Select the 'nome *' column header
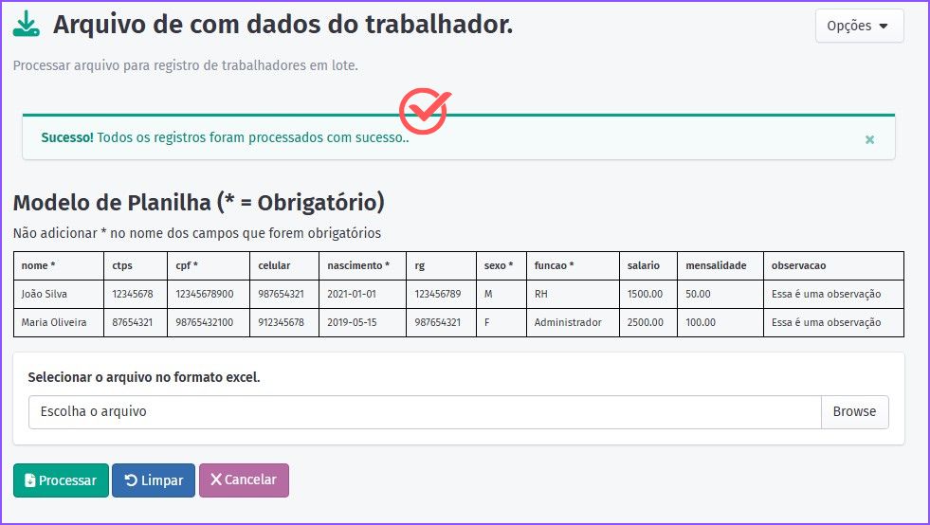Image resolution: width=930 pixels, height=525 pixels. point(39,265)
